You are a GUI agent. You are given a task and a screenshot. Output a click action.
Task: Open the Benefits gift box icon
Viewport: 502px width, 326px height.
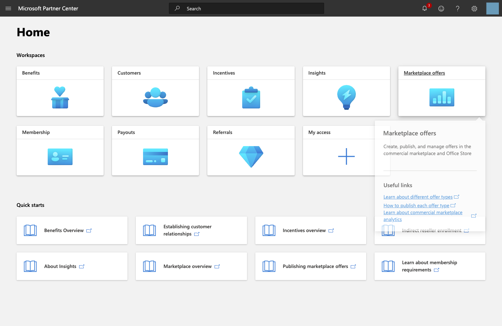click(60, 97)
